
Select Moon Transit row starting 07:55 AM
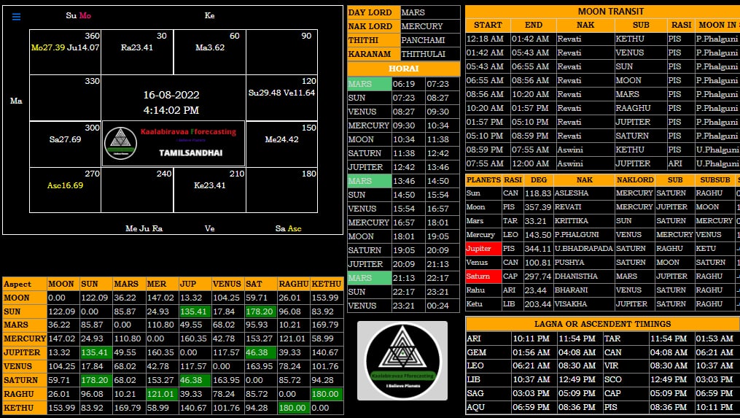click(x=603, y=163)
